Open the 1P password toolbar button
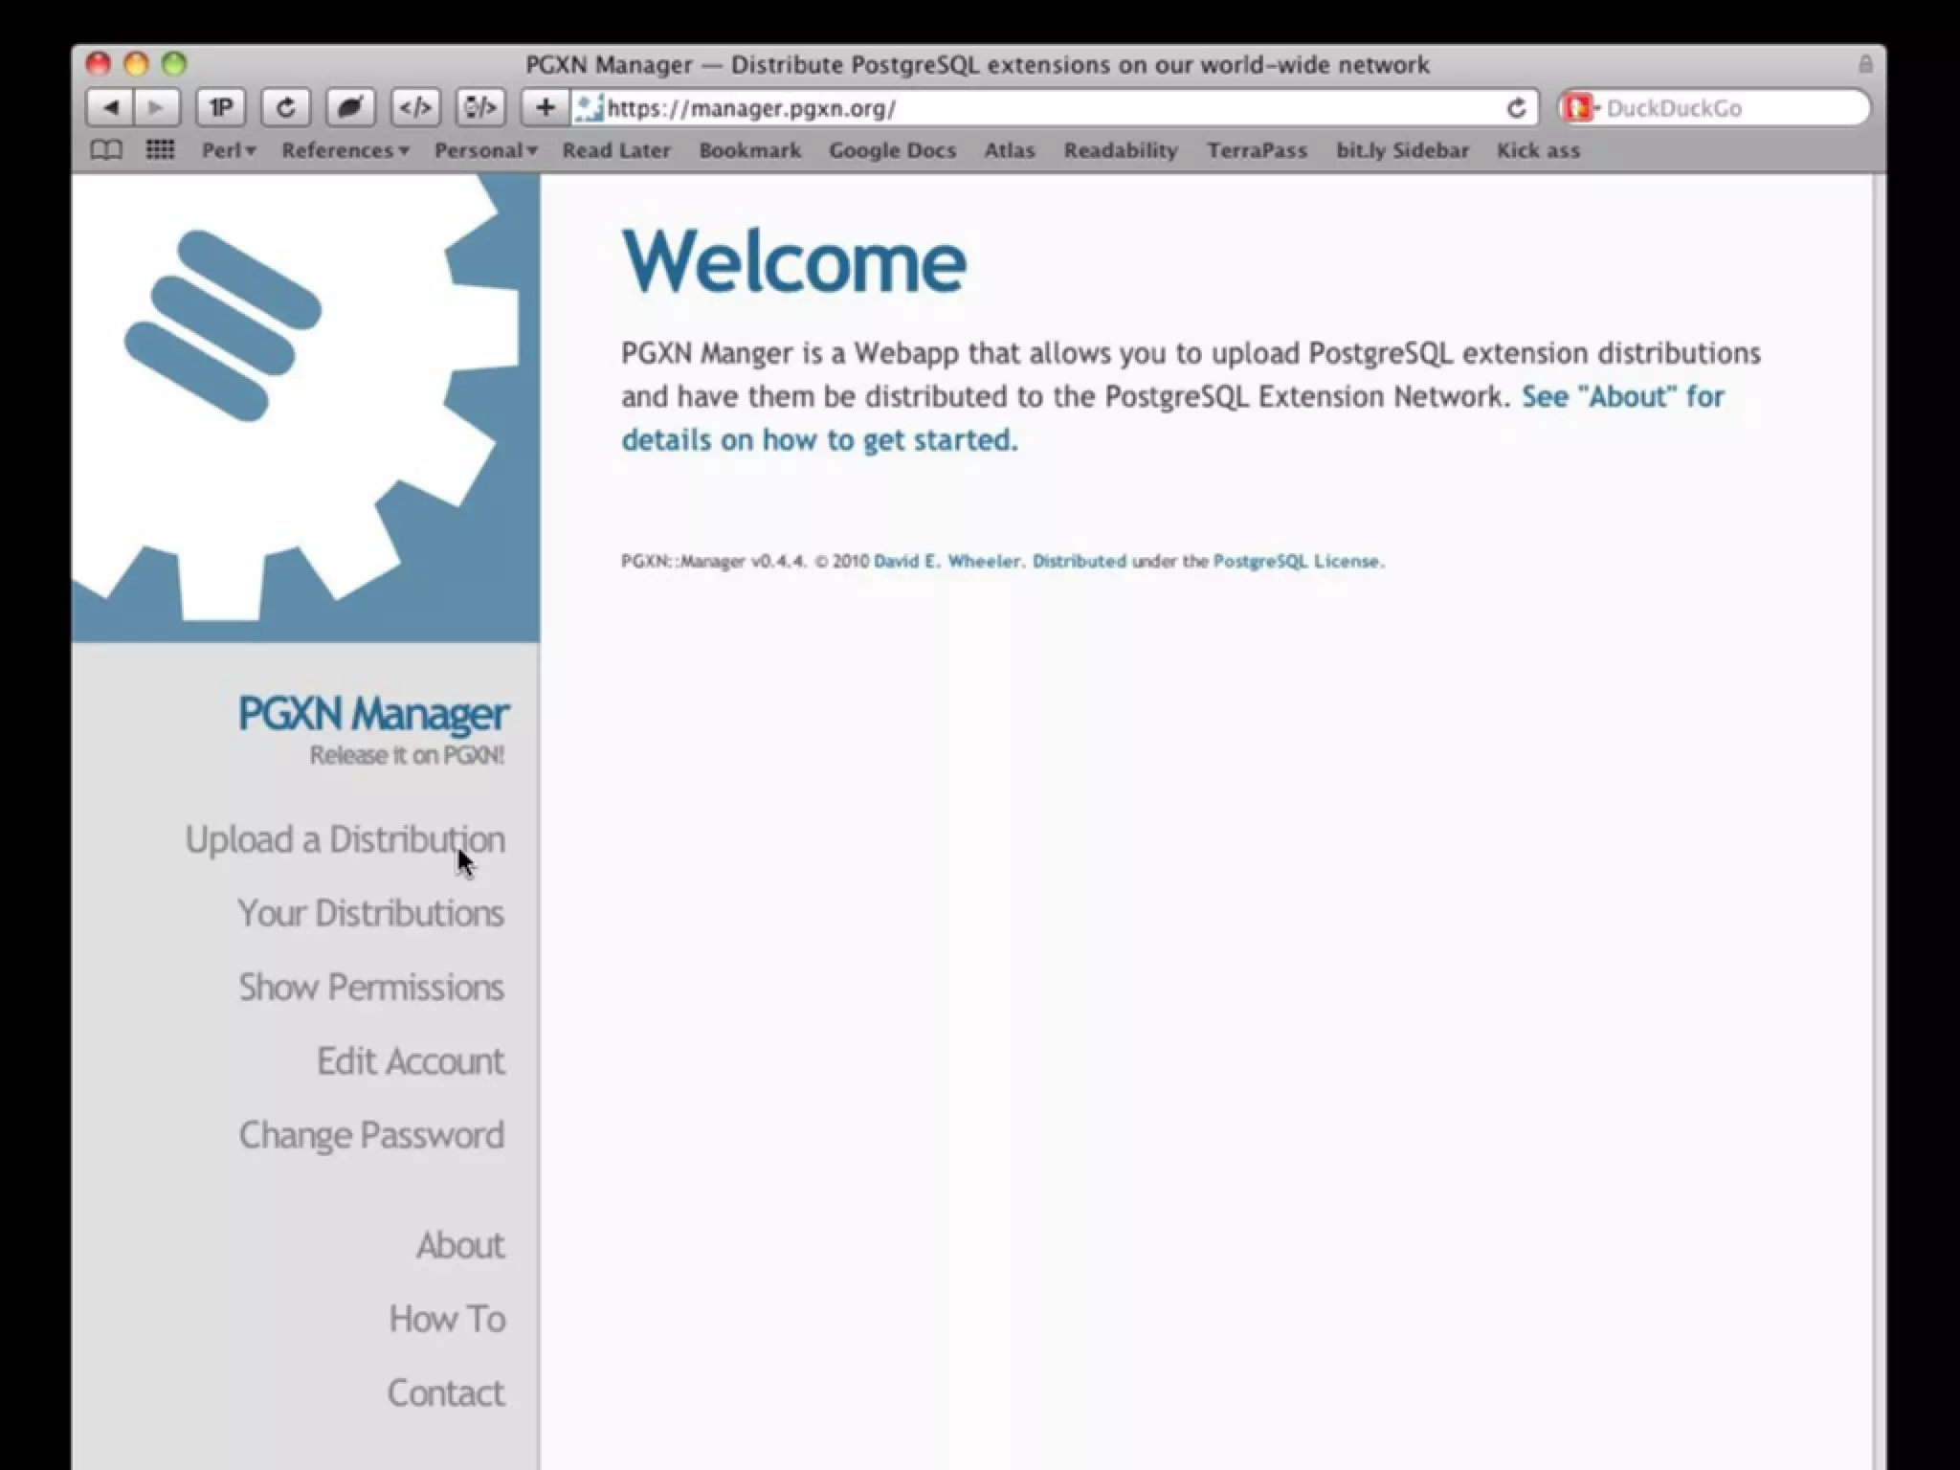The image size is (1960, 1470). 221,107
